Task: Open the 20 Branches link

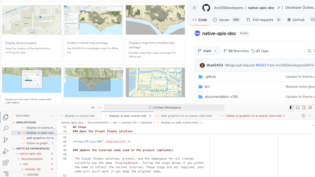Action: pyautogui.click(x=236, y=51)
